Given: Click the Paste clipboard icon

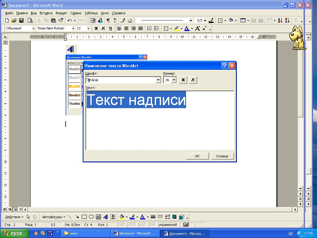Looking at the screenshot, I should (53, 20).
